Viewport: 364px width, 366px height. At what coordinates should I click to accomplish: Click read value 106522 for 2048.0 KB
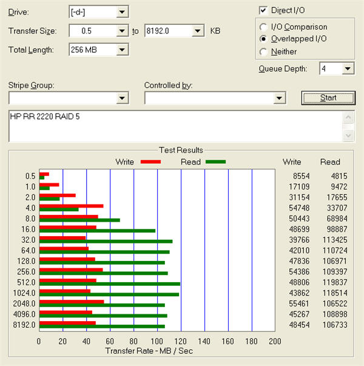click(x=335, y=303)
